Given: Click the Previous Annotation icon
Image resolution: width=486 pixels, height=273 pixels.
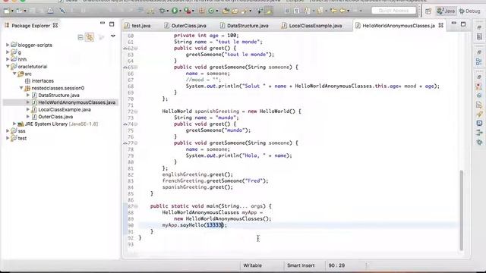Looking at the screenshot, I should 320,11.
